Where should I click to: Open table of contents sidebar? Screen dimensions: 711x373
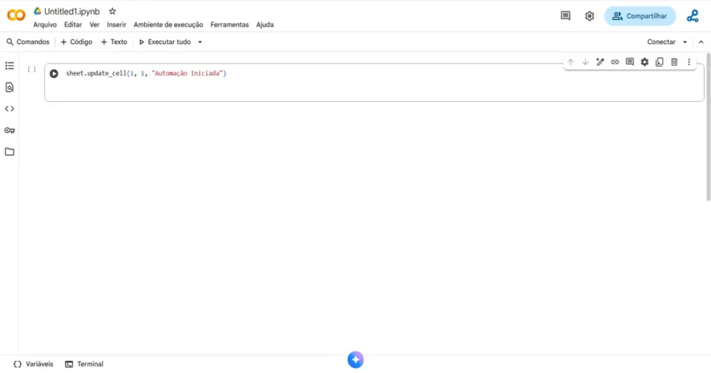[x=10, y=66]
